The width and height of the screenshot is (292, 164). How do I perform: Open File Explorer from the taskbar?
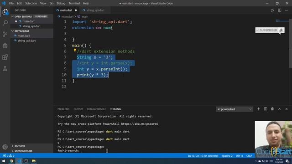(34, 161)
